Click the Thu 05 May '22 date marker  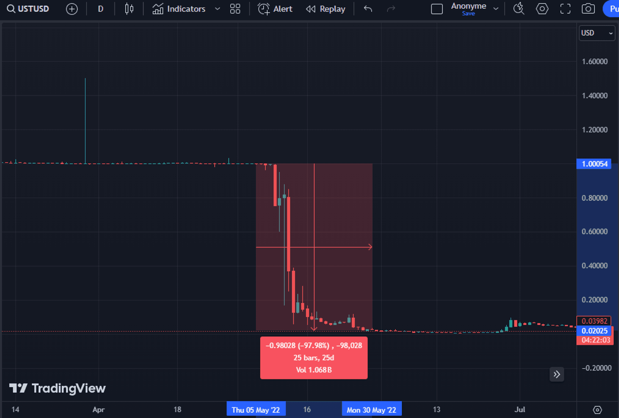tap(256, 410)
